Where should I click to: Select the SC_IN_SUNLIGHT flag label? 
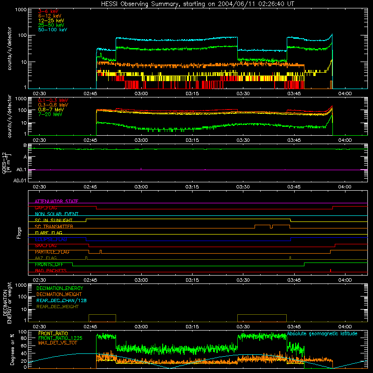[54, 220]
